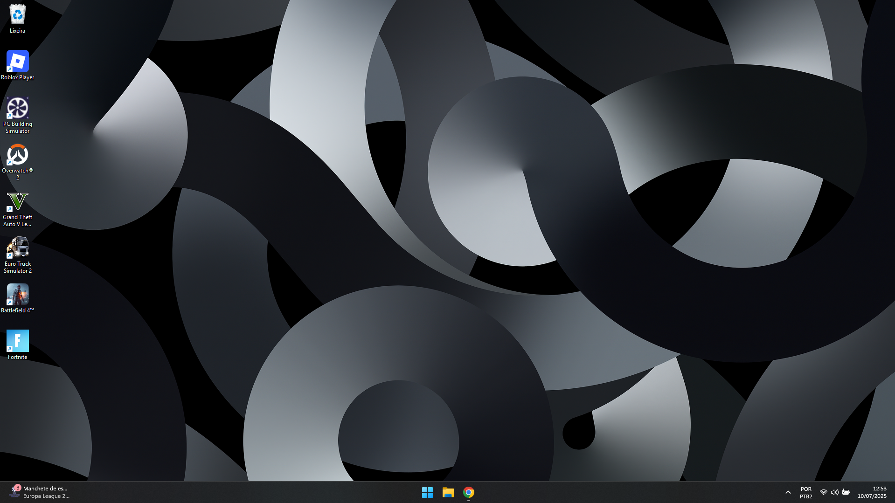The image size is (895, 503).
Task: Open the clock and date calendar
Action: tap(872, 492)
